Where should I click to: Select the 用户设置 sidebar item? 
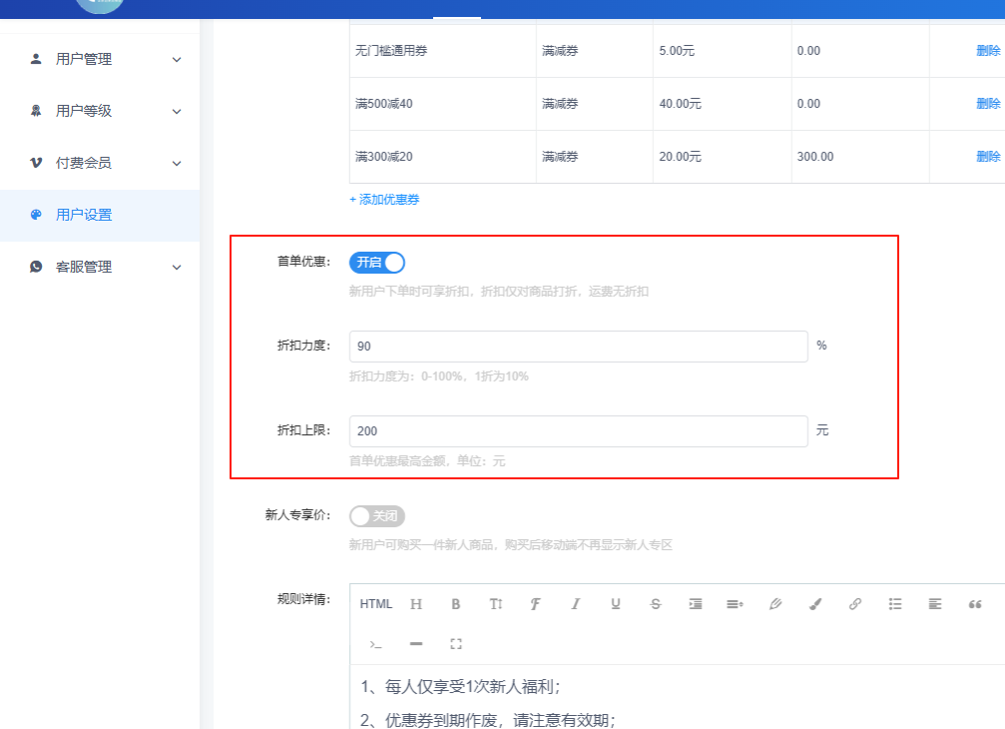tap(100, 215)
